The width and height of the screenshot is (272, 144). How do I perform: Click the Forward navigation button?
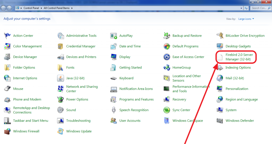click(9, 8)
